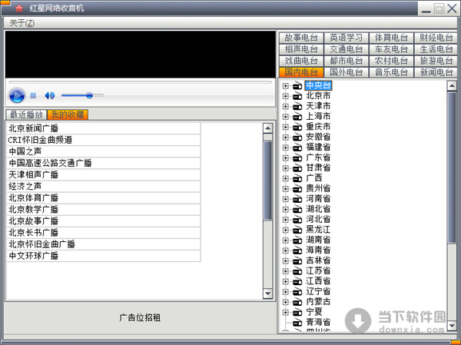Viewport: 461px width, 345px height.
Task: Select the 故事电台 category
Action: (x=301, y=38)
